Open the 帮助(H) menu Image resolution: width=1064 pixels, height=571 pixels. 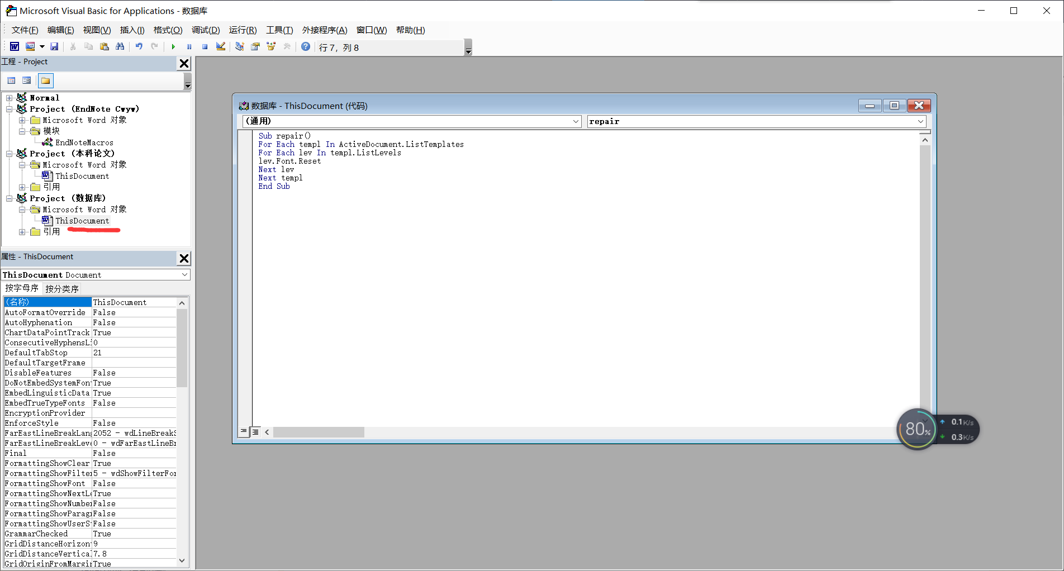[410, 30]
